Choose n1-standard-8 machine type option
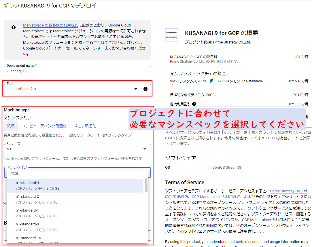Image resolution: width=312 pixels, height=247 pixels. click(75, 227)
